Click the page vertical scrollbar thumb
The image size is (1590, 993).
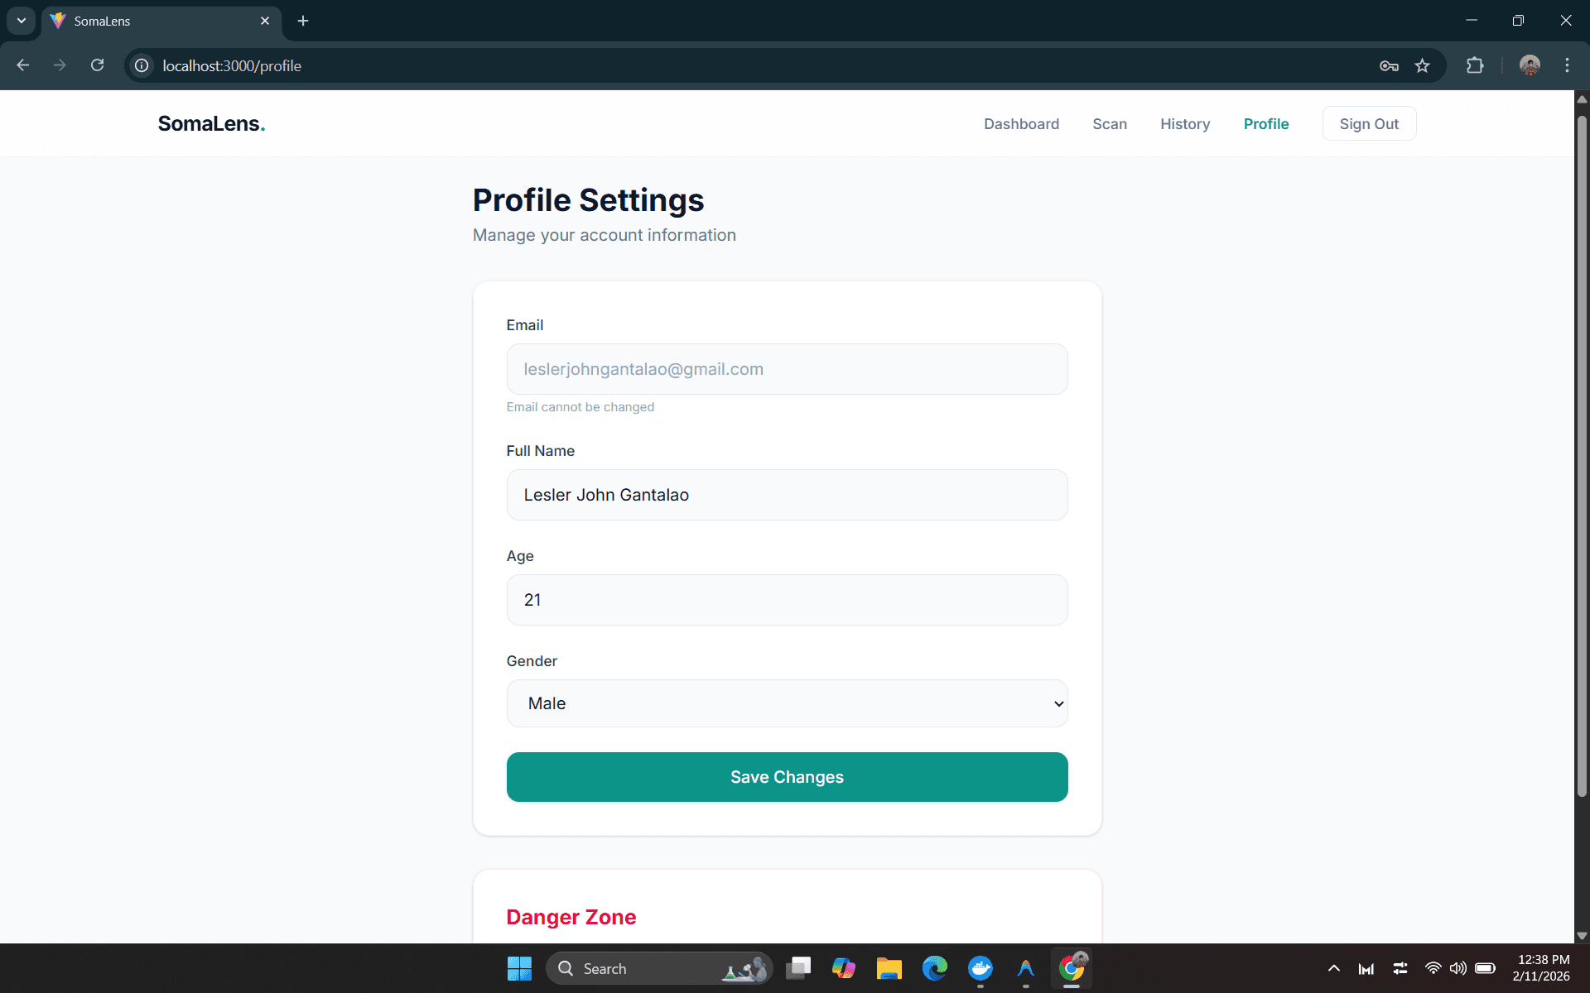pos(1582,456)
